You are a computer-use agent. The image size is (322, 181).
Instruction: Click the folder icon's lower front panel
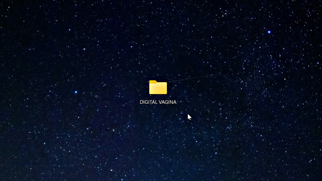[x=158, y=90]
